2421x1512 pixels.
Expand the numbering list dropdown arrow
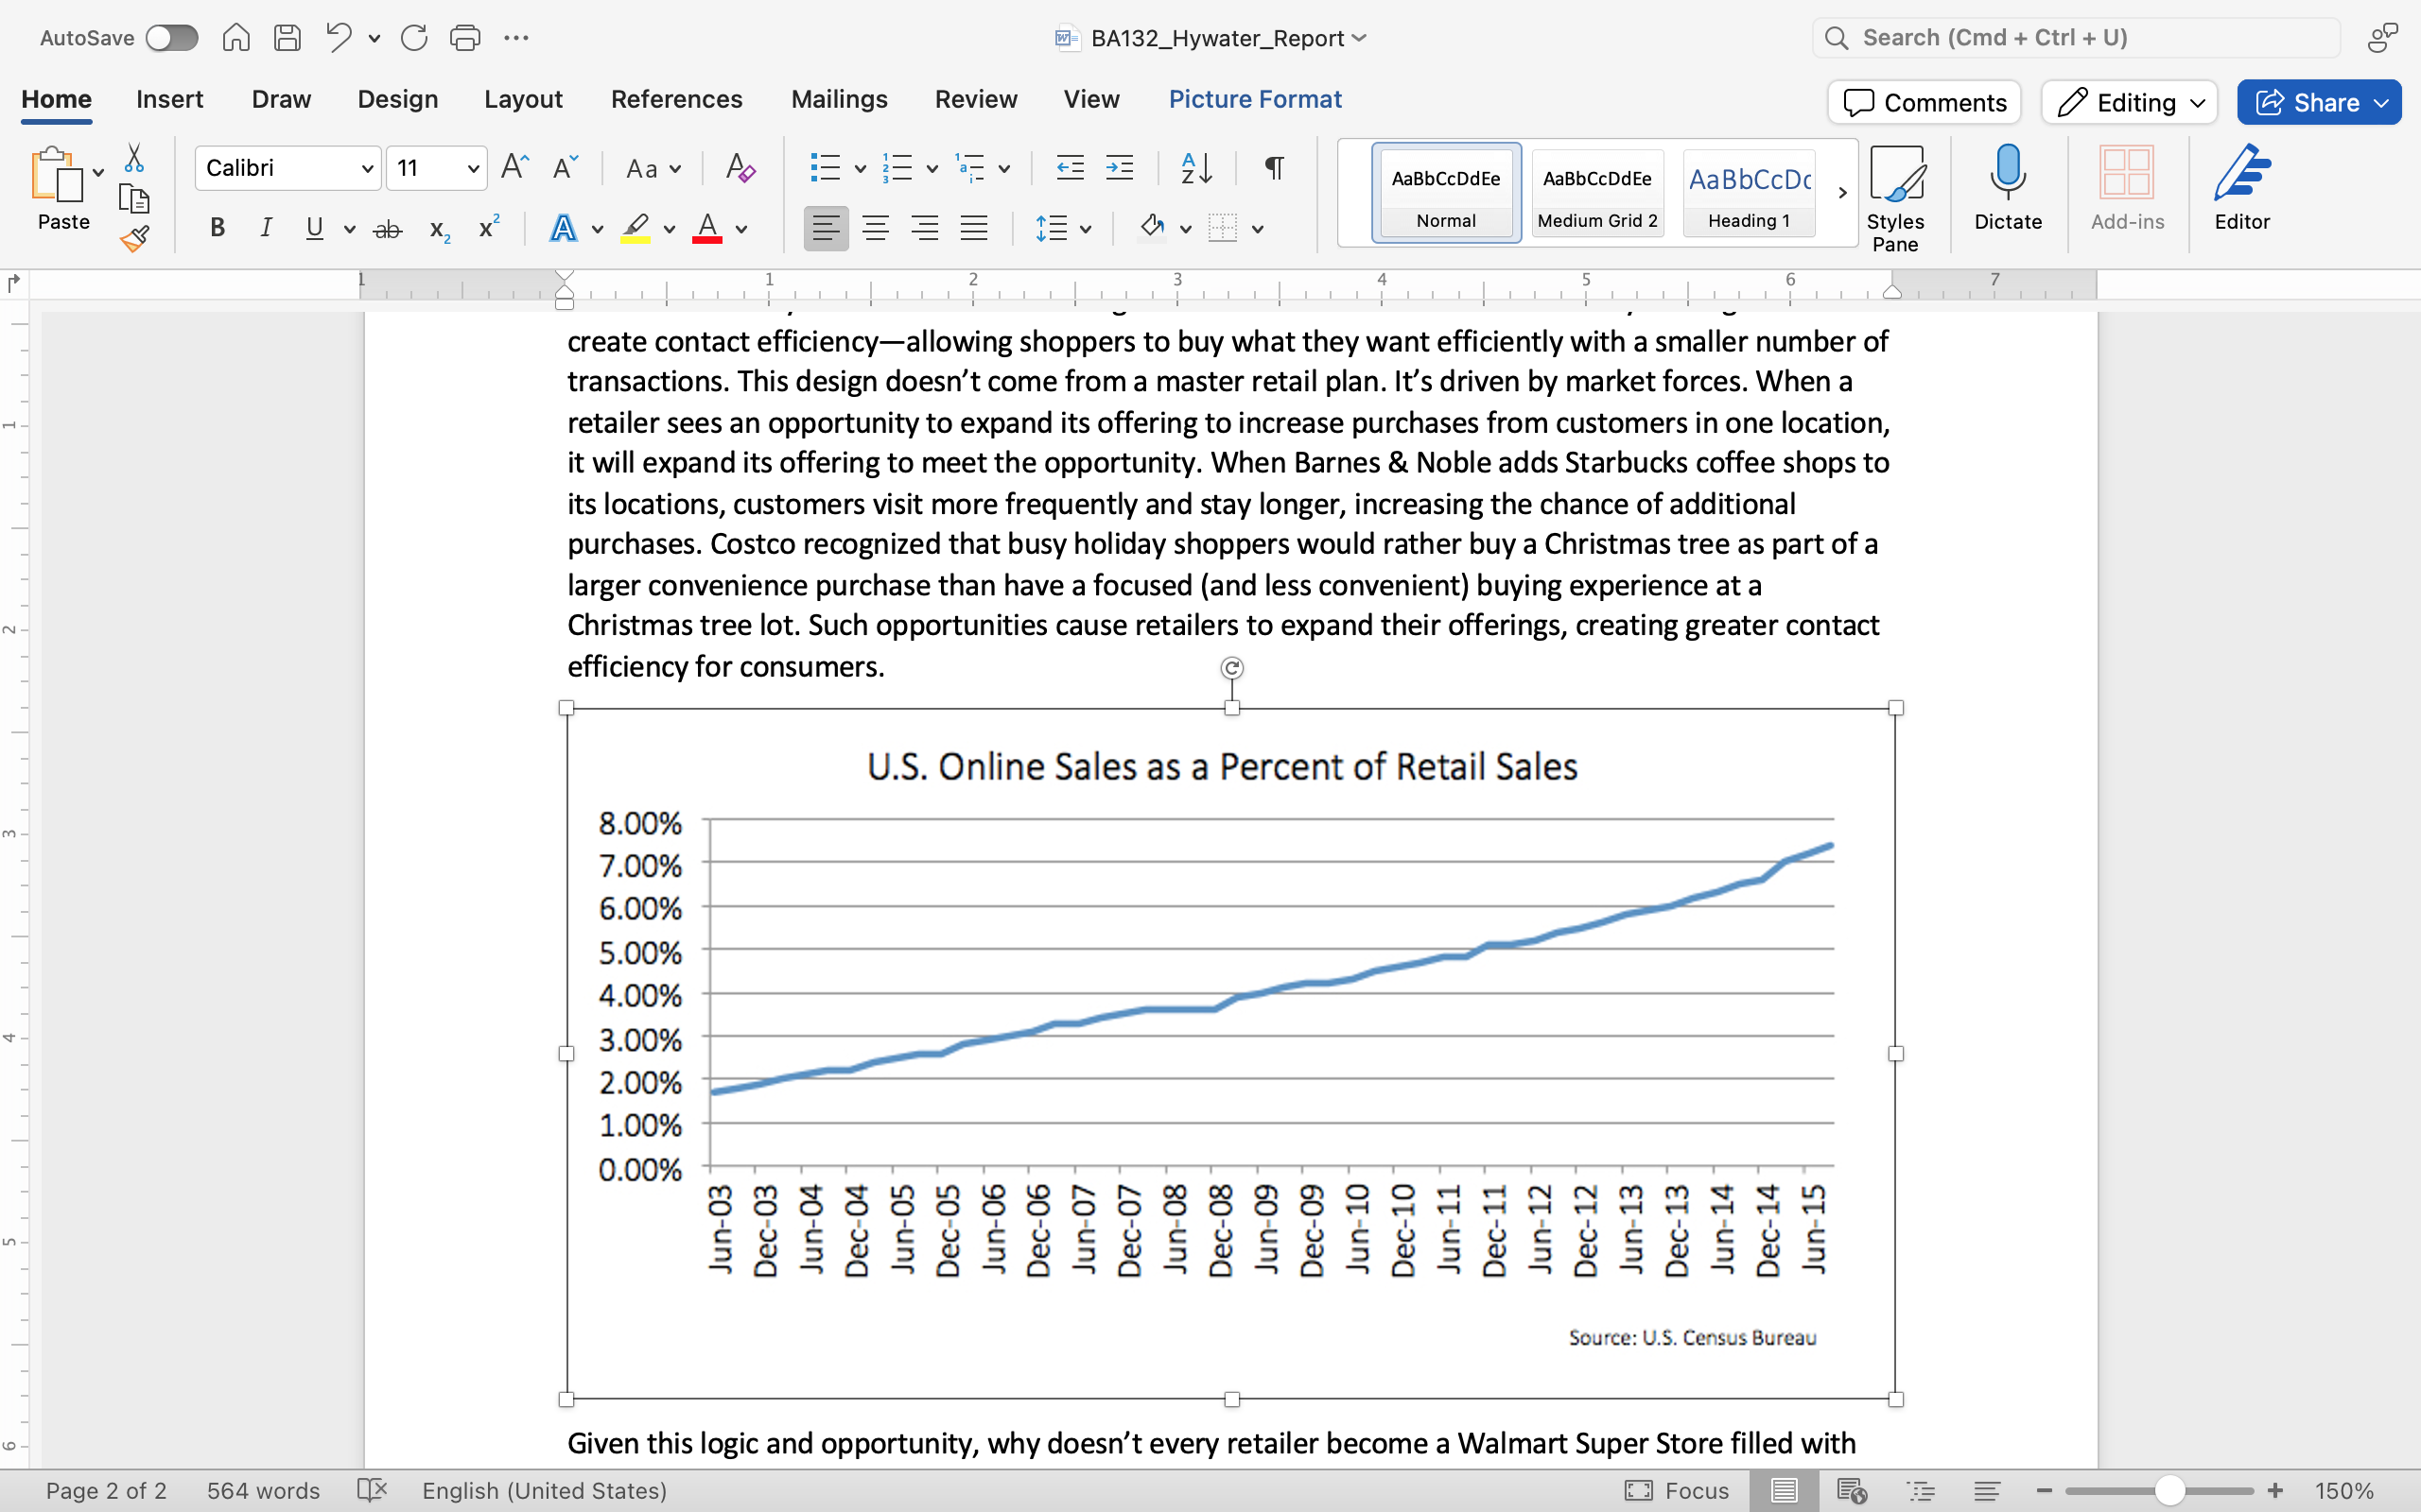pyautogui.click(x=932, y=168)
